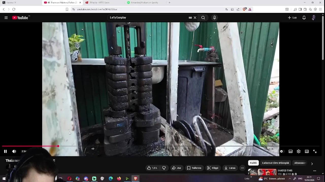Select the Kaikki filter chip

click(x=253, y=163)
